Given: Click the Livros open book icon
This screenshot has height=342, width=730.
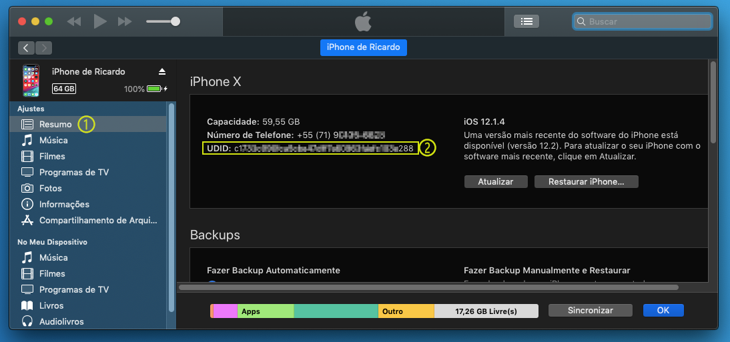Looking at the screenshot, I should pos(27,306).
